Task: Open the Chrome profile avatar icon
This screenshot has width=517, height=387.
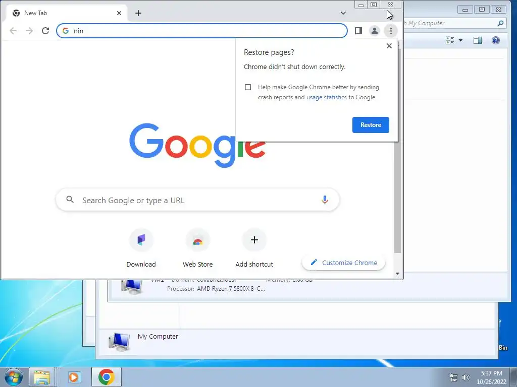Action: point(375,31)
